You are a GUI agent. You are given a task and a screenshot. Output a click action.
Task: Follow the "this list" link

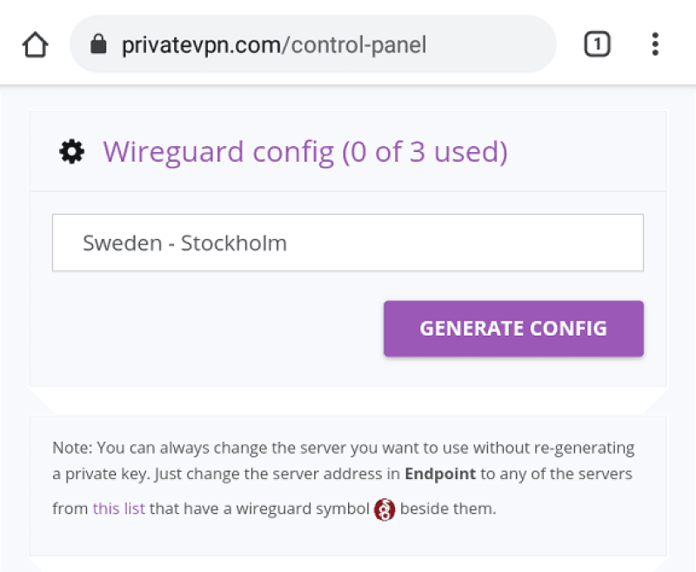click(x=119, y=509)
